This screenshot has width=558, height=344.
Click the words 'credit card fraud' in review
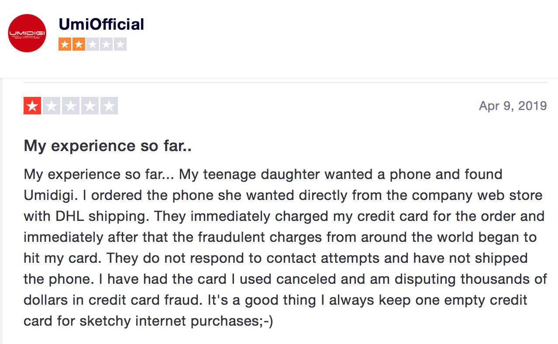[x=161, y=301]
